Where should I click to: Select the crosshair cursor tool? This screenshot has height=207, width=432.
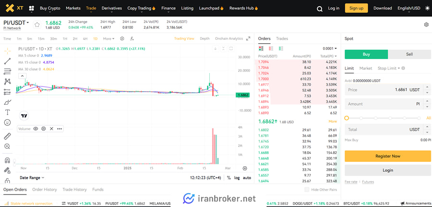tap(7, 51)
